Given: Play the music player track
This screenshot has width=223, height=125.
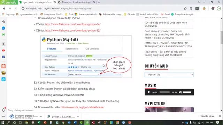Looking at the screenshot, I should (x=149, y=92).
